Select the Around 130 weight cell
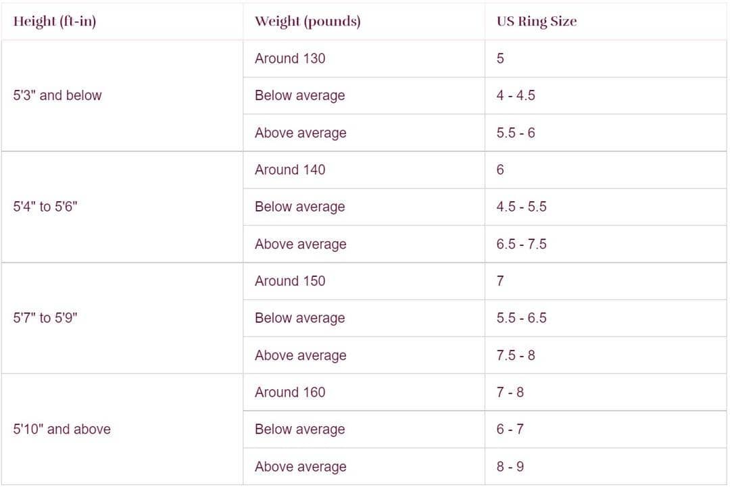Viewport: 730px width, 487px height. click(290, 59)
